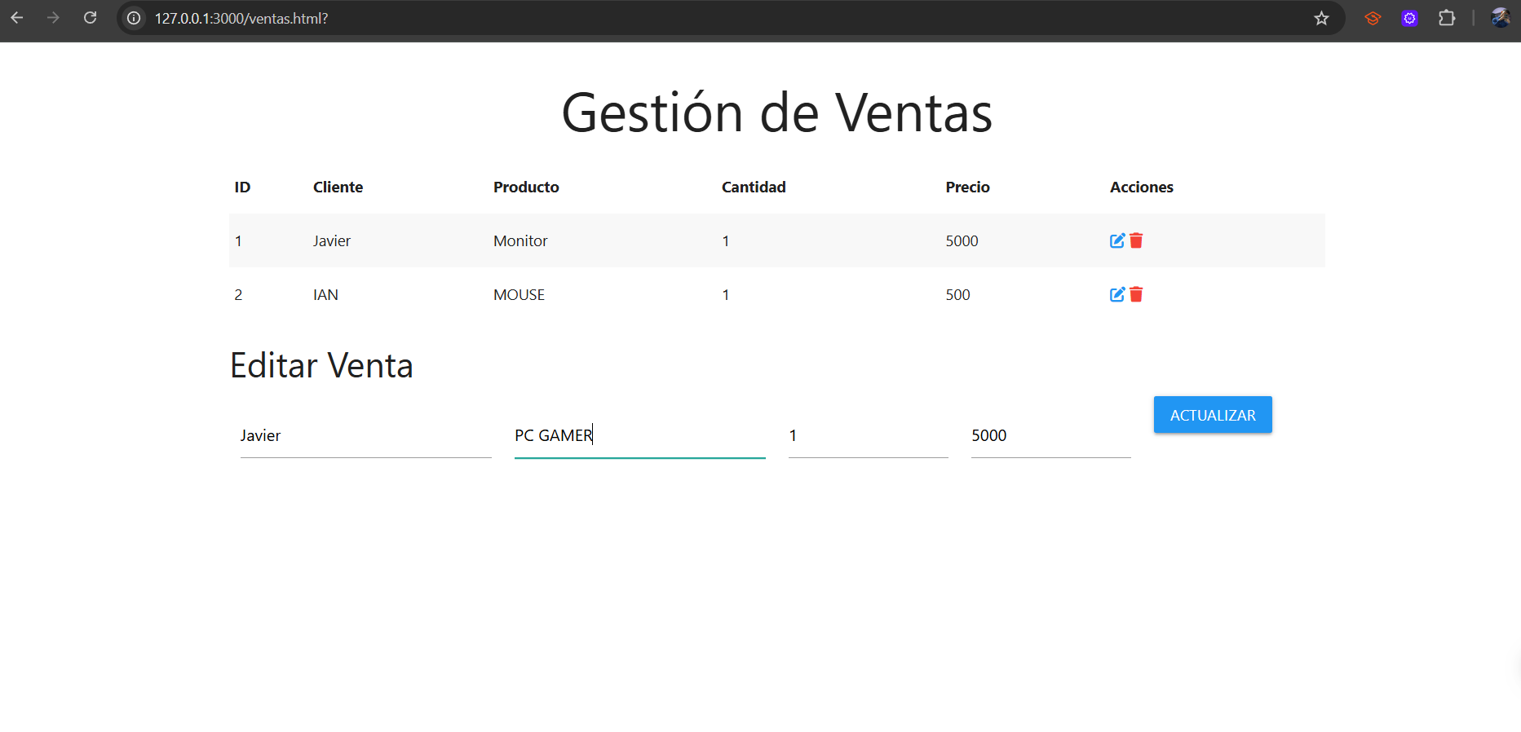This screenshot has height=732, width=1521.
Task: Open the browser extensions puzzle menu
Action: tap(1447, 18)
